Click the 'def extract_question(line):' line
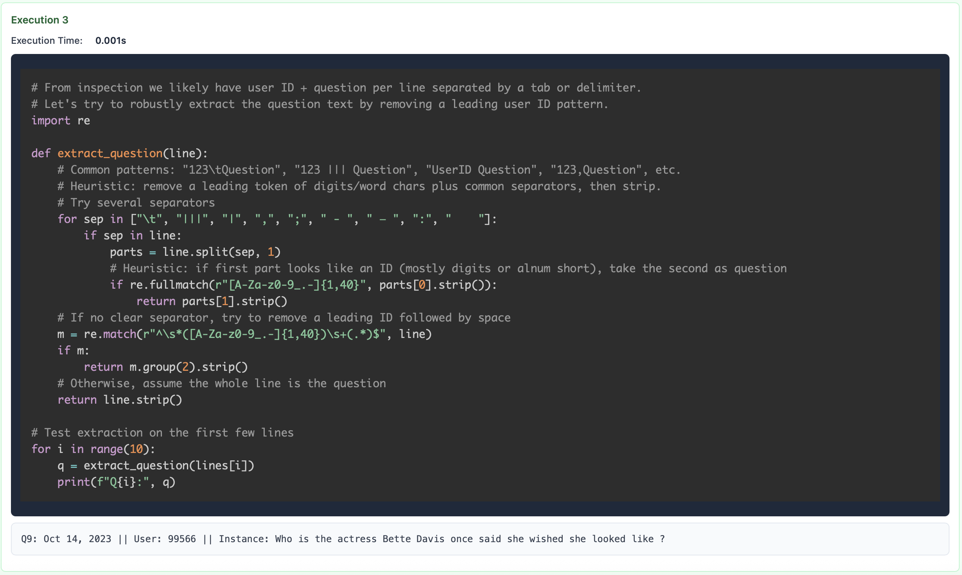The height and width of the screenshot is (575, 962). click(x=119, y=153)
